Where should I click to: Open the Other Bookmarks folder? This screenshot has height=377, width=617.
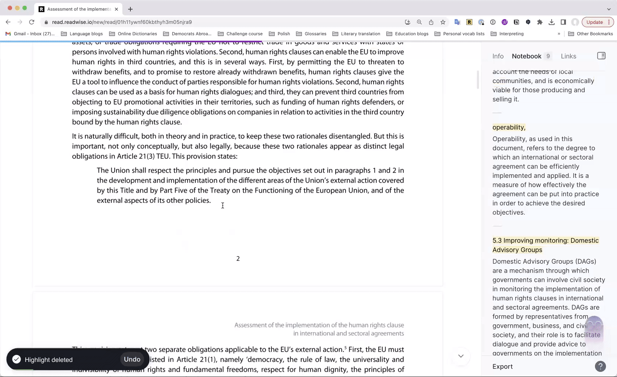point(591,34)
